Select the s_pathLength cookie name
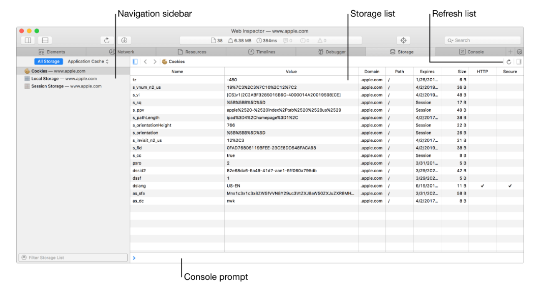540x288 pixels. pos(145,118)
